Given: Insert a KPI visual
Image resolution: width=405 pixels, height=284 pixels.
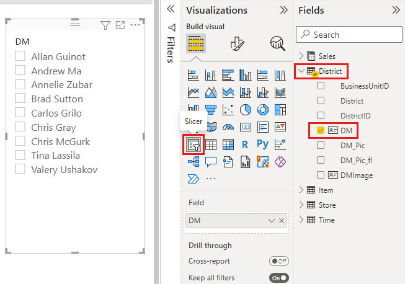Looking at the screenshot, I should click(x=280, y=127).
